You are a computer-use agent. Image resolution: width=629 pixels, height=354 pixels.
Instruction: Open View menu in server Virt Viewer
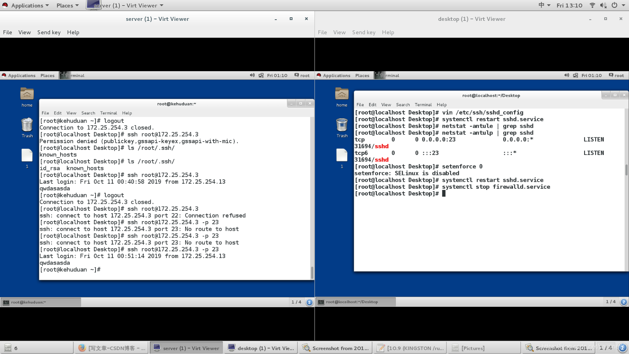(x=24, y=32)
